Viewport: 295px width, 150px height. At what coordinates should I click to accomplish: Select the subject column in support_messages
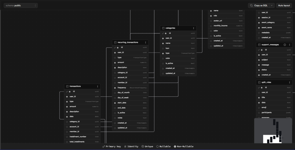tap(275, 60)
